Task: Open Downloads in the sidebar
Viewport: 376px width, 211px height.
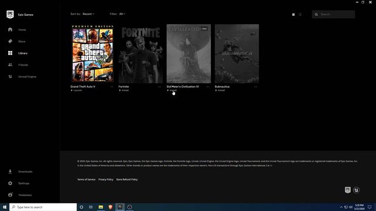Action: click(x=25, y=172)
